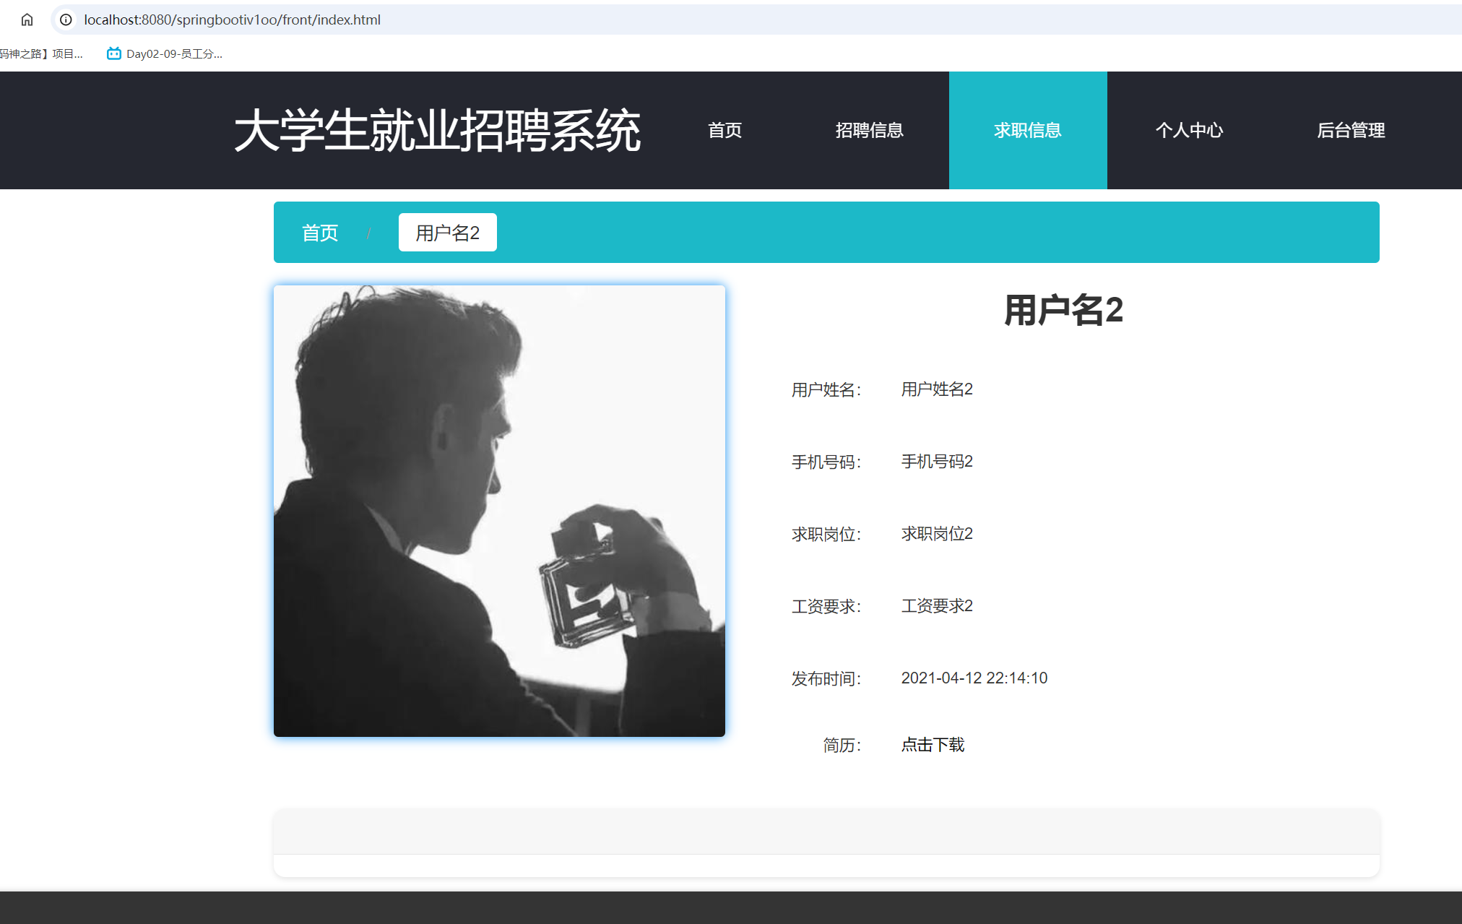Click 点击下载 to download the resume
The image size is (1462, 924).
point(932,744)
